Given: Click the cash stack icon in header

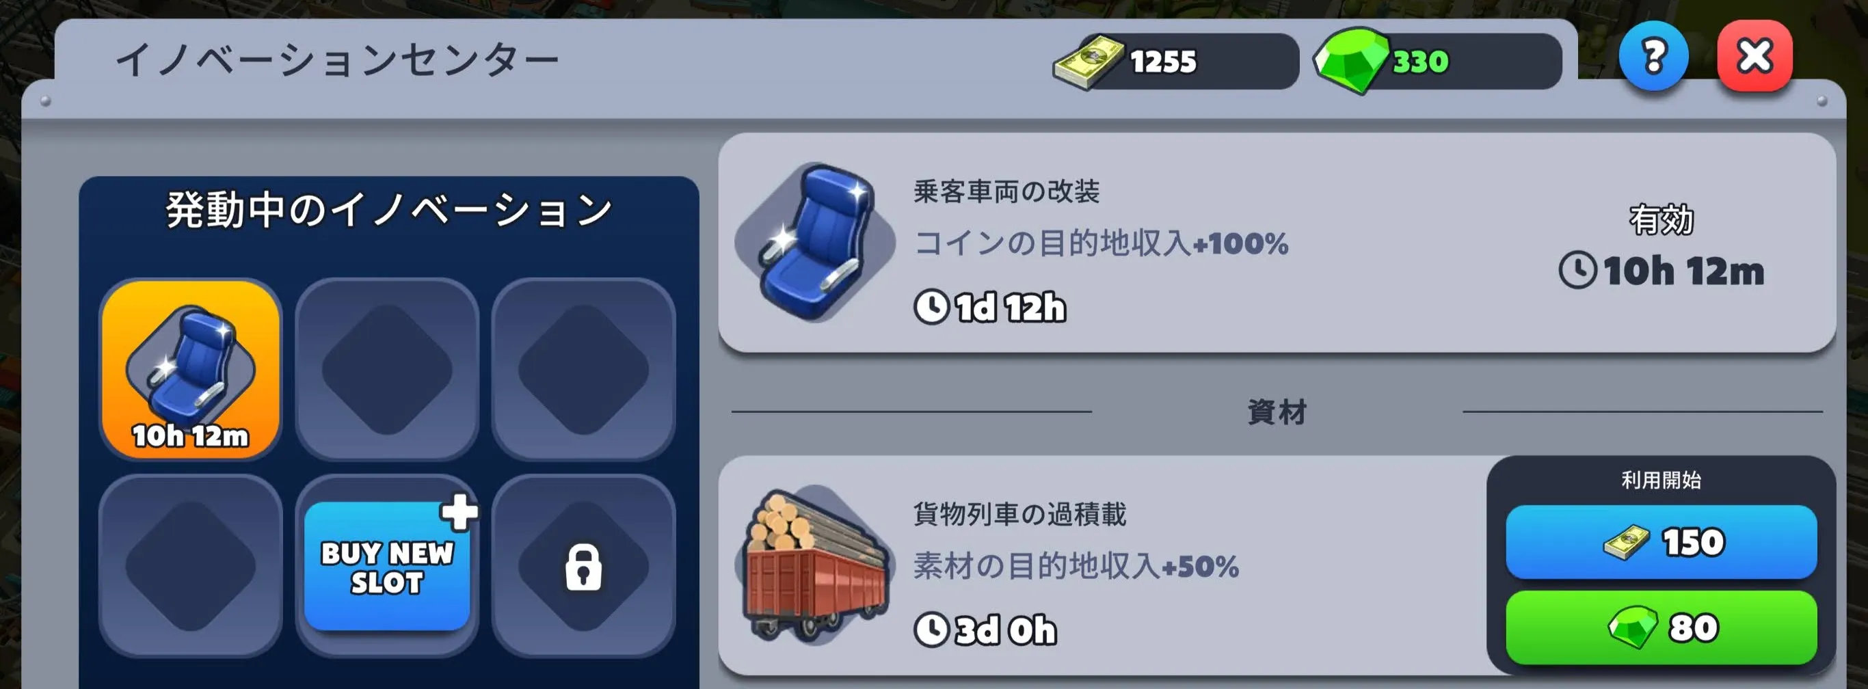Looking at the screenshot, I should click(1089, 63).
